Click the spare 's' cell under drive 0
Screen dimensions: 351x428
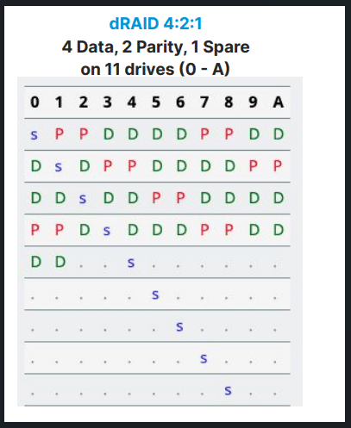click(34, 134)
